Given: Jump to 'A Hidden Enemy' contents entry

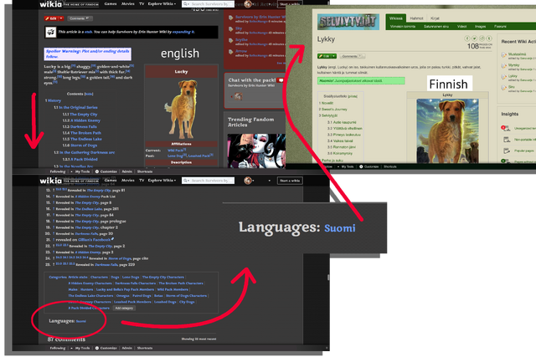Looking at the screenshot, I should 85,120.
